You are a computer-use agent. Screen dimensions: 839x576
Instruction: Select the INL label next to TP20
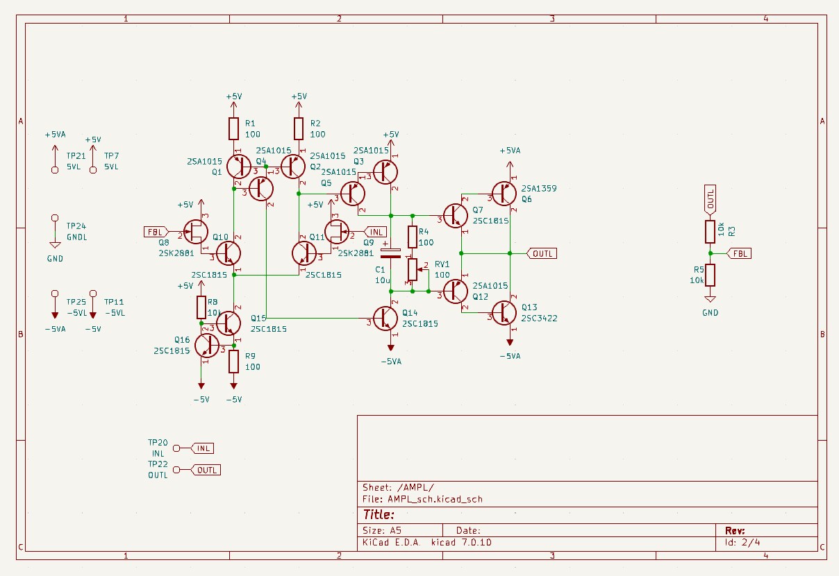click(201, 448)
